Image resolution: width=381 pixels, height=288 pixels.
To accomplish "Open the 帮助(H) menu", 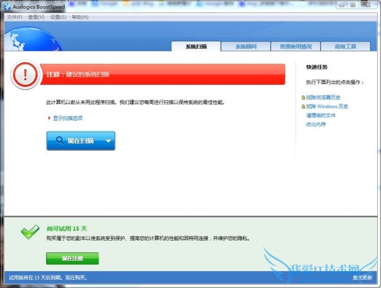I will [x=80, y=17].
